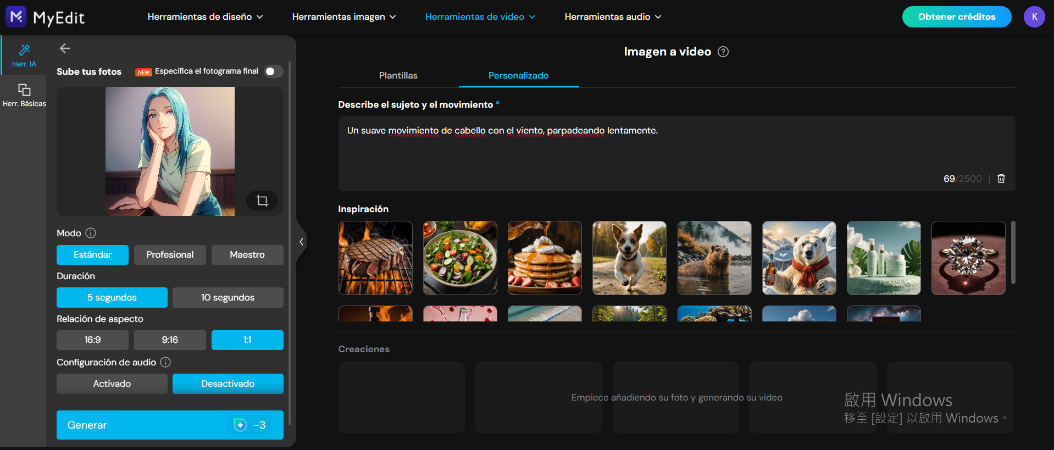1054x450 pixels.
Task: Select diamond ring inspiration thumbnail
Action: tap(968, 258)
